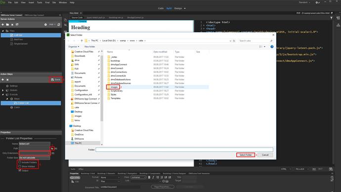Toggle italic in the Properties inspector
Viewport: 341px width, 192px height.
coord(153,178)
